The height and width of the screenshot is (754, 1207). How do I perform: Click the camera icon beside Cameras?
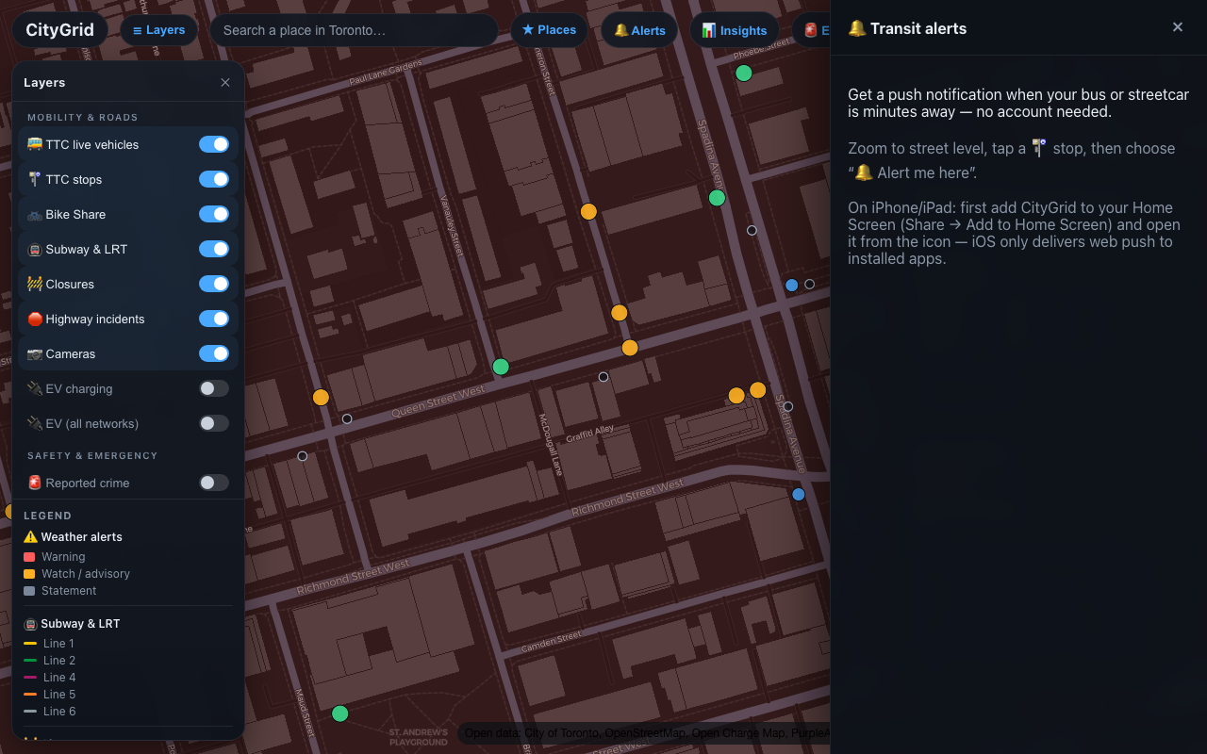35,353
